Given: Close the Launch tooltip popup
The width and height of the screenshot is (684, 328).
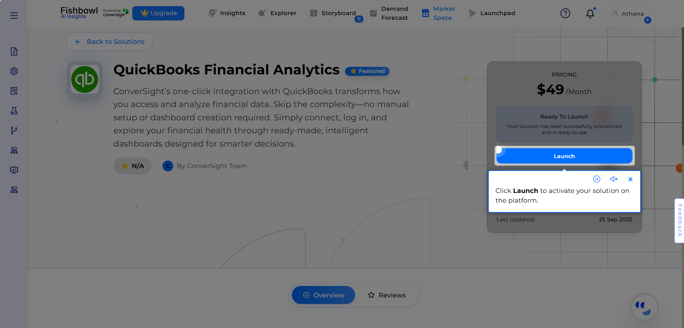Looking at the screenshot, I should [x=630, y=179].
